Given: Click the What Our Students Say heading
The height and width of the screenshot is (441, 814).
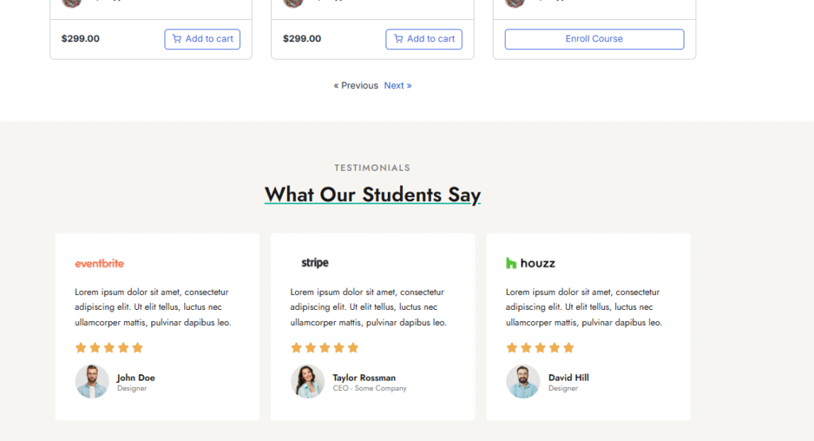Looking at the screenshot, I should click(372, 195).
